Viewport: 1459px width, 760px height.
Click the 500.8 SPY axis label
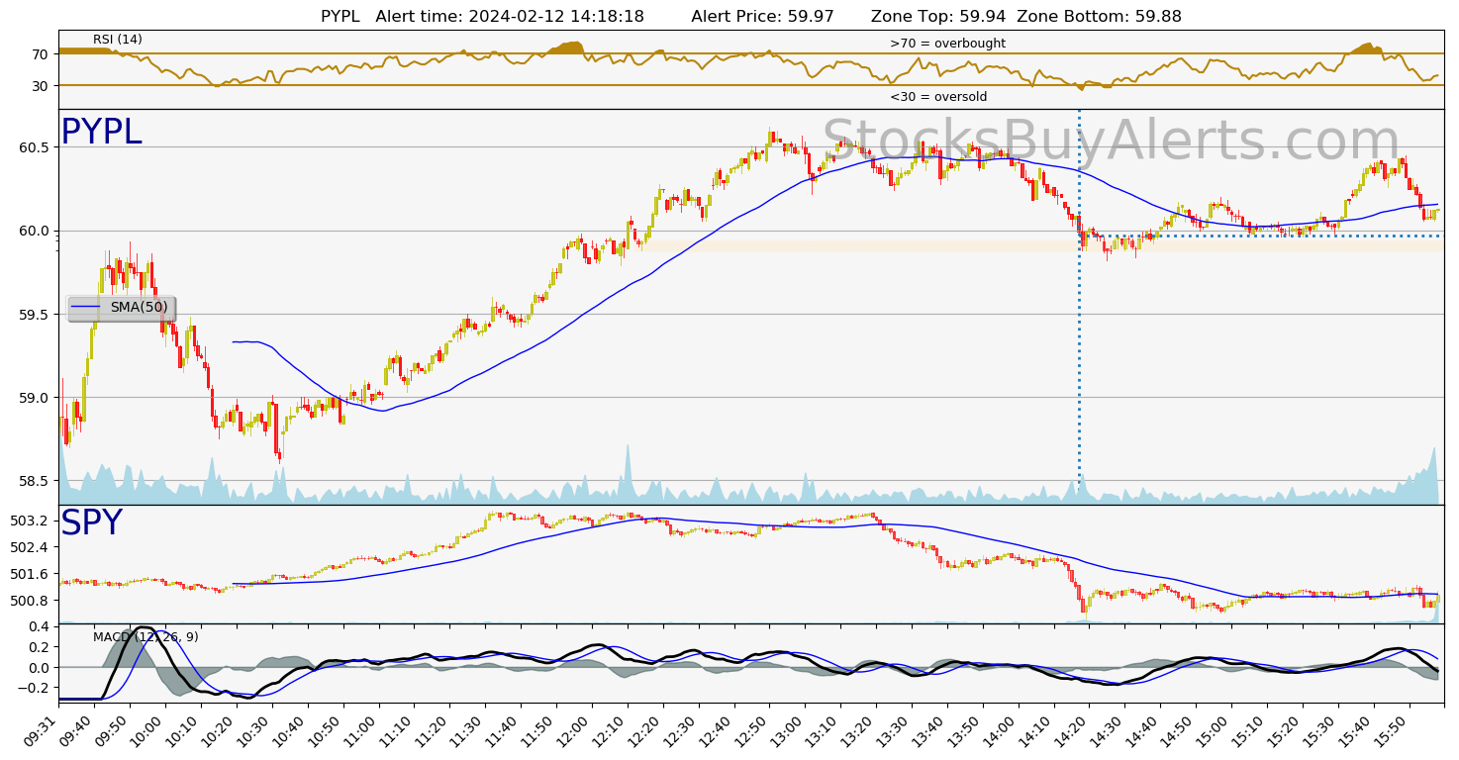coord(28,601)
